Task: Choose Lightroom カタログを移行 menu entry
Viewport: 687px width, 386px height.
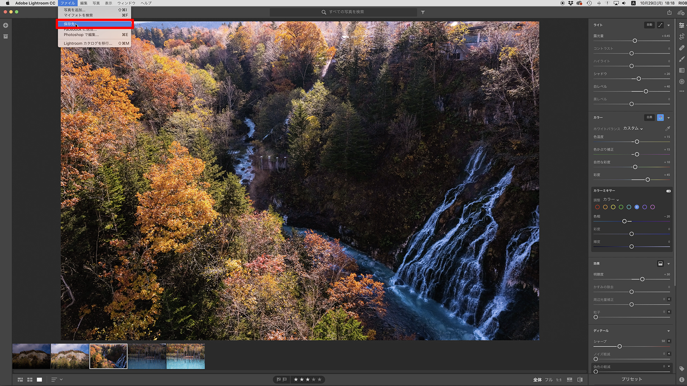Action: click(94, 44)
